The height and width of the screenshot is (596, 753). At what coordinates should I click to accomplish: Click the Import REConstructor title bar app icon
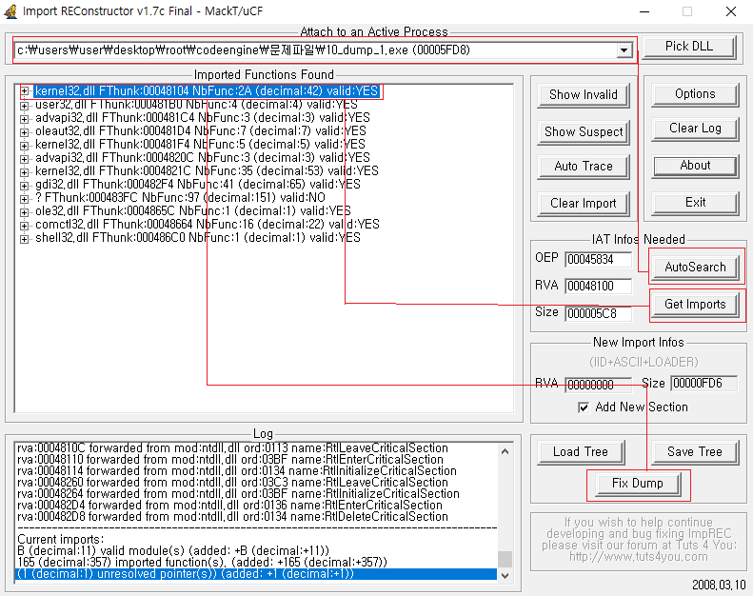pos(10,11)
